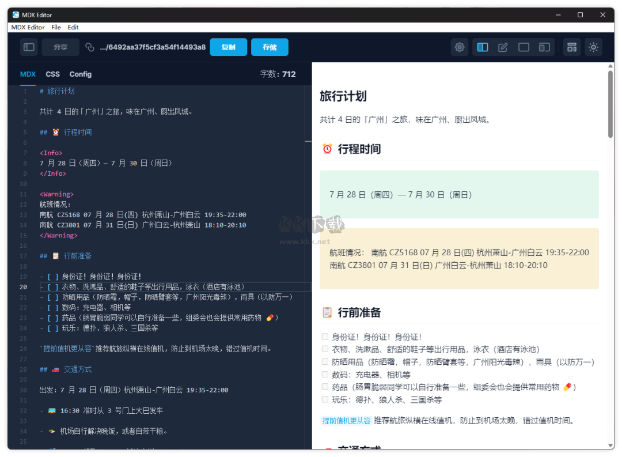
Task: Click the pill emoji in preview checklist
Action: click(567, 387)
